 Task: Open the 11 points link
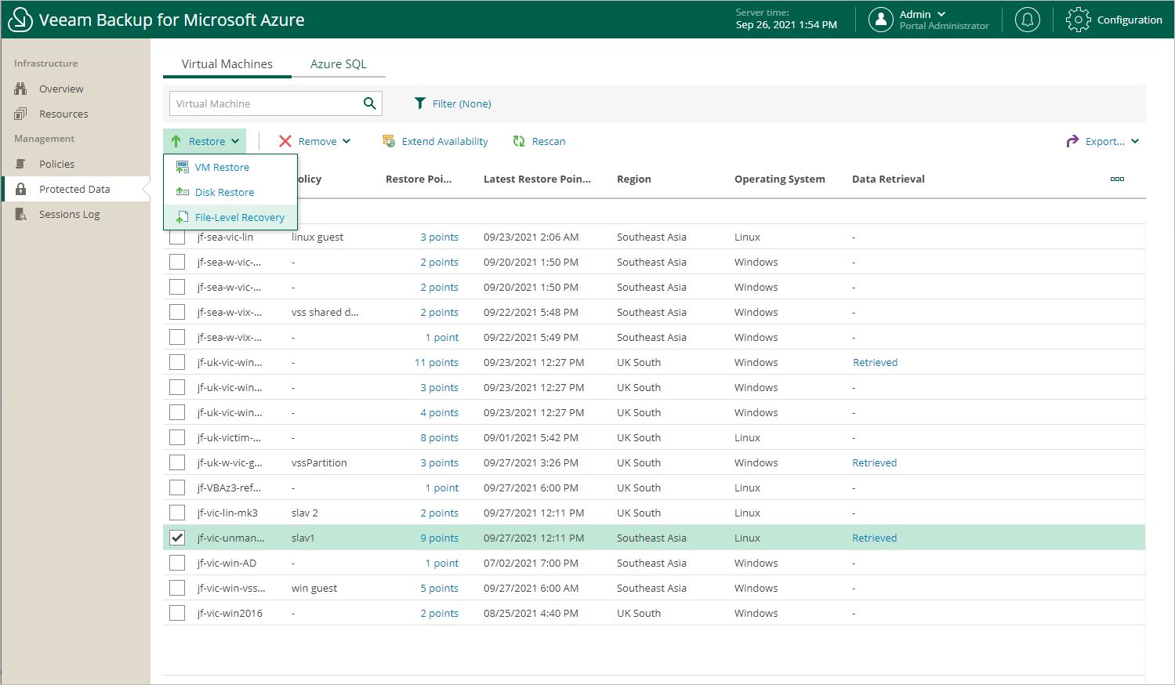(x=437, y=362)
